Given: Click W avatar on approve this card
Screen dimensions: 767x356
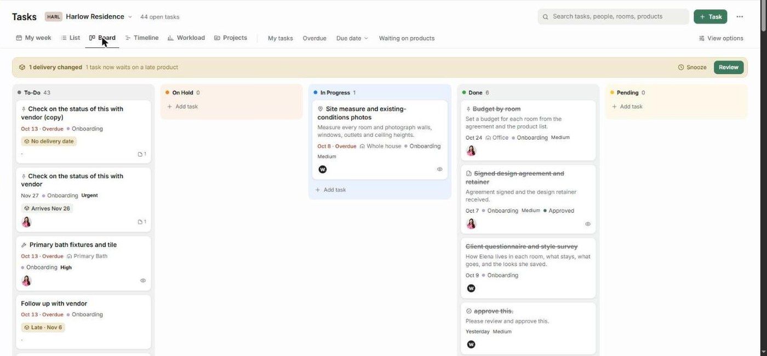Looking at the screenshot, I should coord(471,345).
